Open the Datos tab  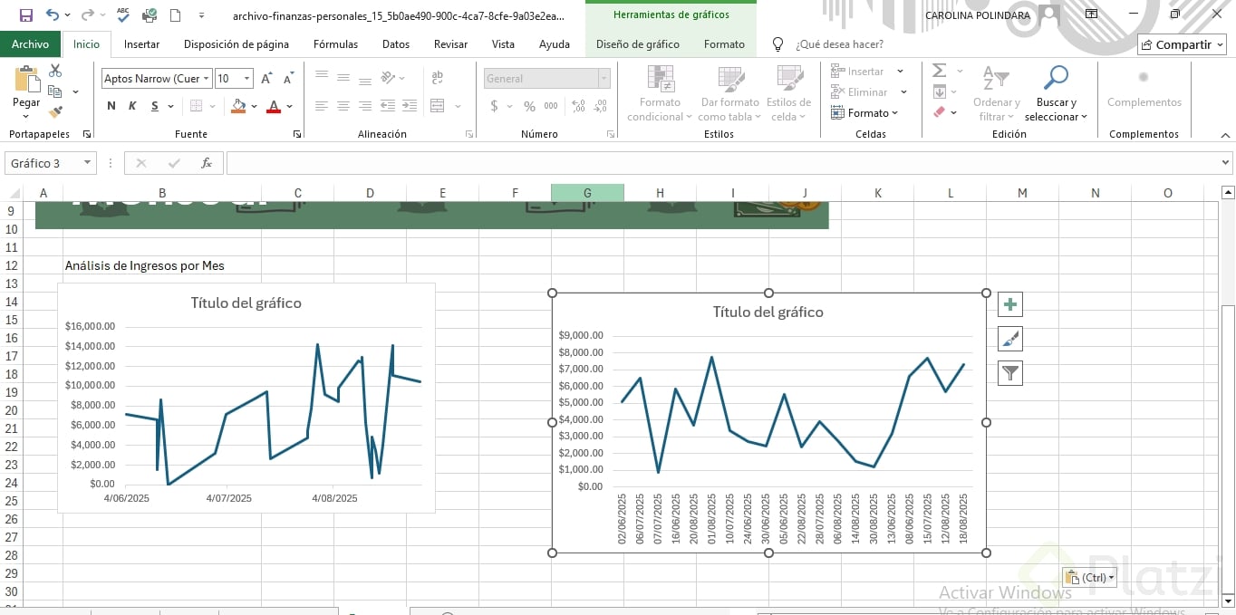click(x=396, y=44)
